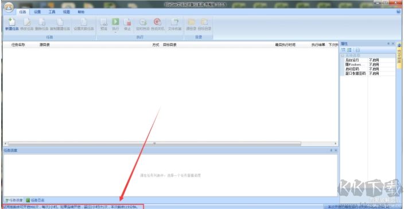Screen dimensions: 404x209
Task: Click the trial notice text in status bar
Action: coord(71,207)
